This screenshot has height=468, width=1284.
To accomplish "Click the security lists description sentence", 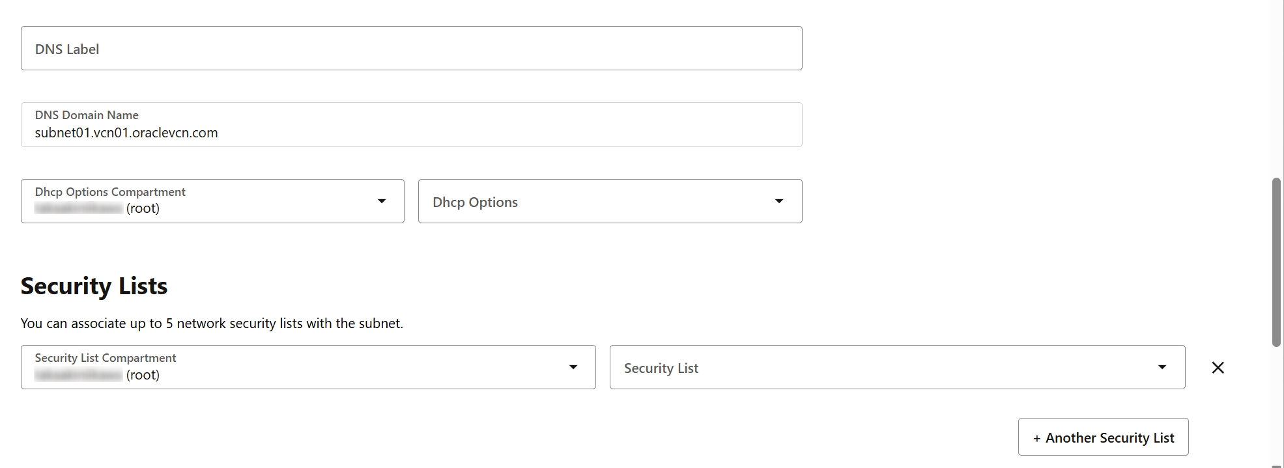I will [x=212, y=323].
